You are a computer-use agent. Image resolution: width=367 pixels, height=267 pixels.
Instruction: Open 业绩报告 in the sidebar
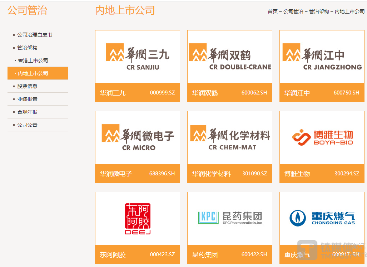click(27, 99)
